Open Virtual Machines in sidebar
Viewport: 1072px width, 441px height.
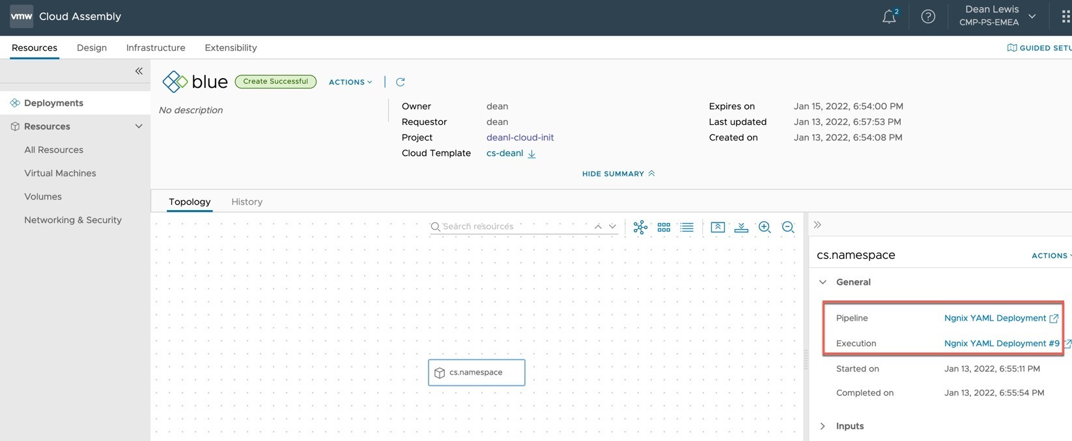click(x=60, y=173)
